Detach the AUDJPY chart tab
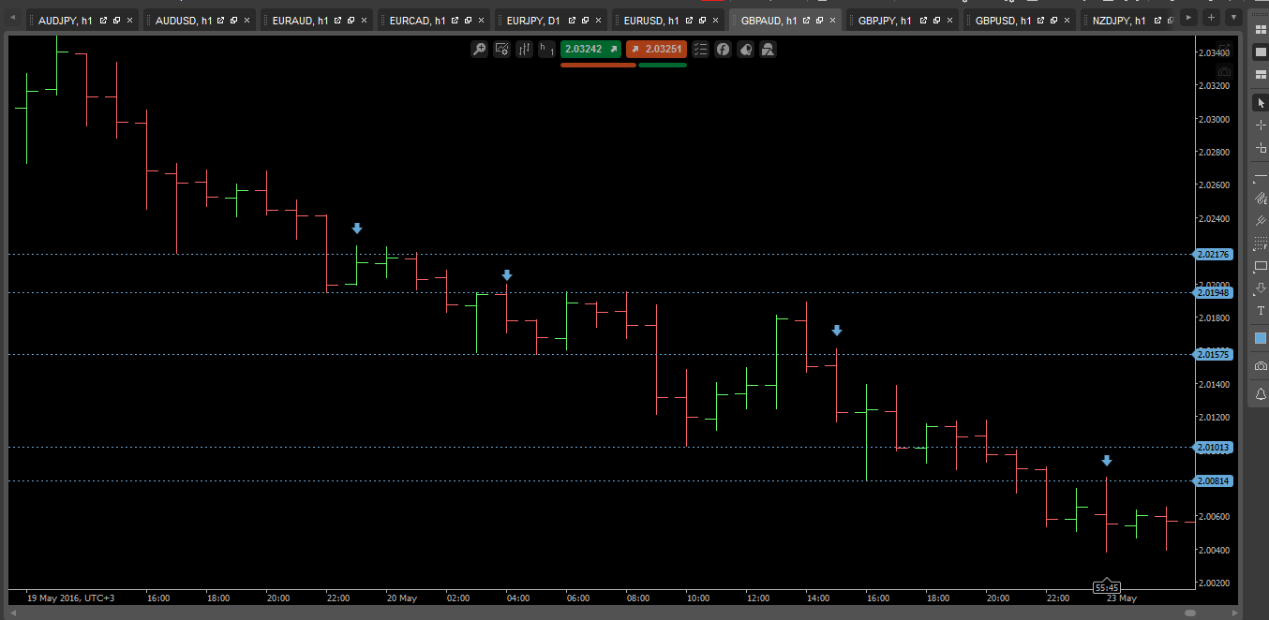Screen dimensions: 1269x620 (103, 20)
